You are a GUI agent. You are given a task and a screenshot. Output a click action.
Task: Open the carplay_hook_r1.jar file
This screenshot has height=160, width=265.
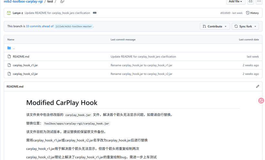25,65
